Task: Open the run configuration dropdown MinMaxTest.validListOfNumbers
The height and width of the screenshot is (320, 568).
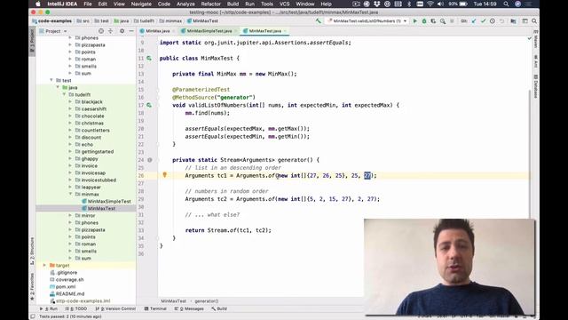Action: (x=367, y=21)
